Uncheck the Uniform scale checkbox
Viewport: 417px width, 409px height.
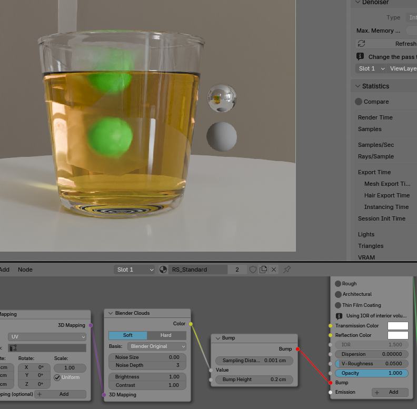coord(57,377)
